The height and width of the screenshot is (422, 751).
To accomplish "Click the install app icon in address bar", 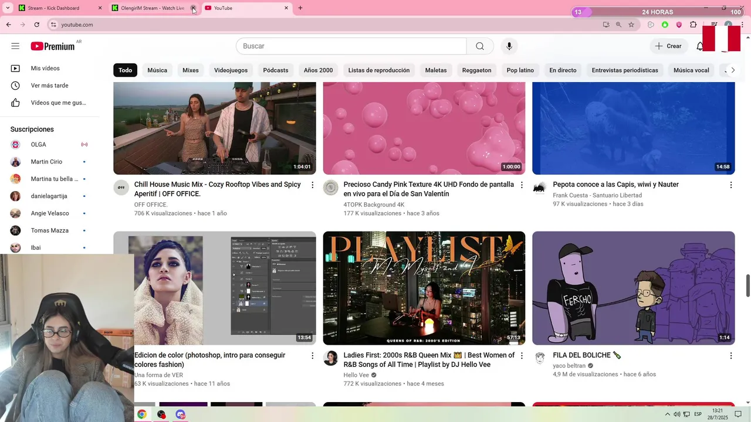I will [606, 25].
